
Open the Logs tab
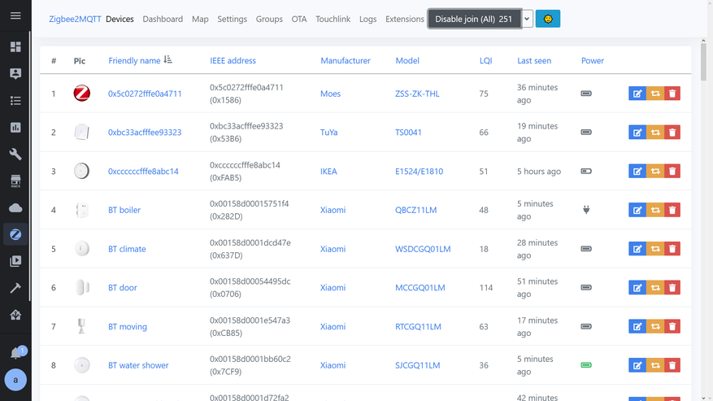pyautogui.click(x=367, y=20)
